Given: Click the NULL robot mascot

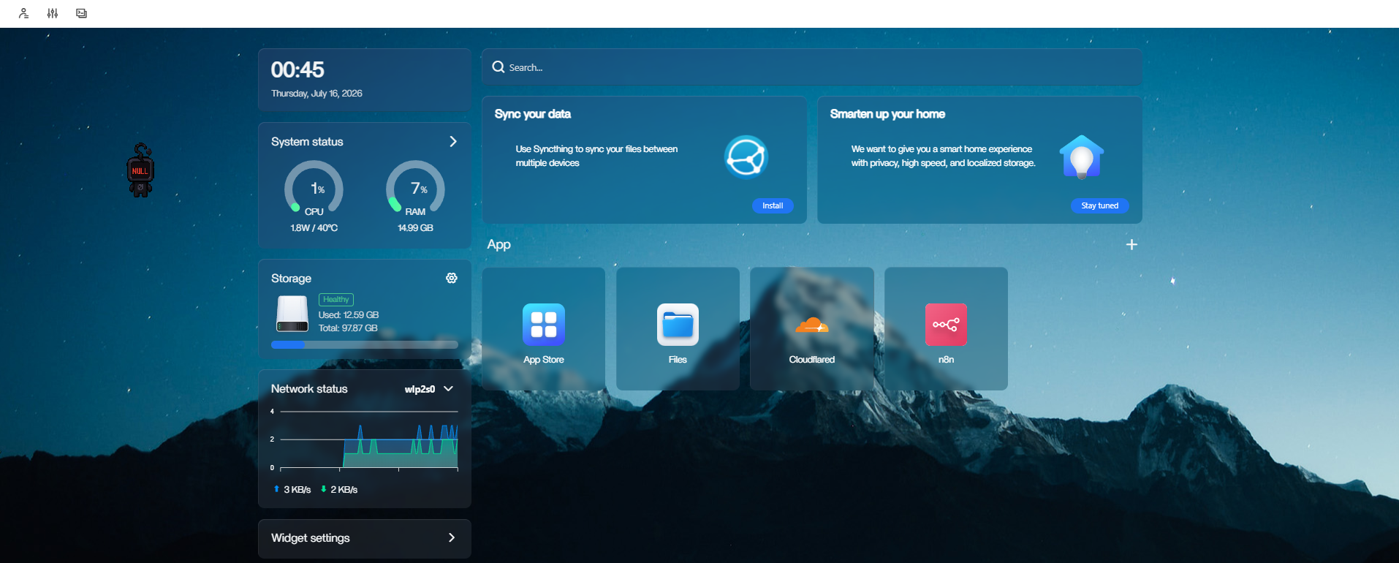Looking at the screenshot, I should click(x=140, y=170).
